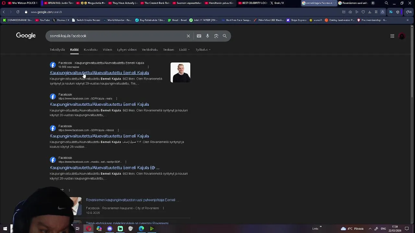Open the Oakley Jawbreaker bookmark
The height and width of the screenshot is (233, 415).
[x=339, y=20]
